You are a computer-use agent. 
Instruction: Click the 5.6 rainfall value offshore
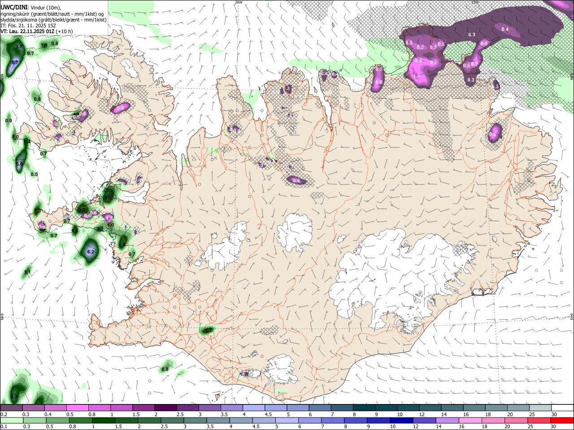tap(19, 164)
